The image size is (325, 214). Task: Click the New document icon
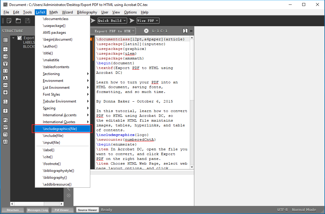click(9, 20)
